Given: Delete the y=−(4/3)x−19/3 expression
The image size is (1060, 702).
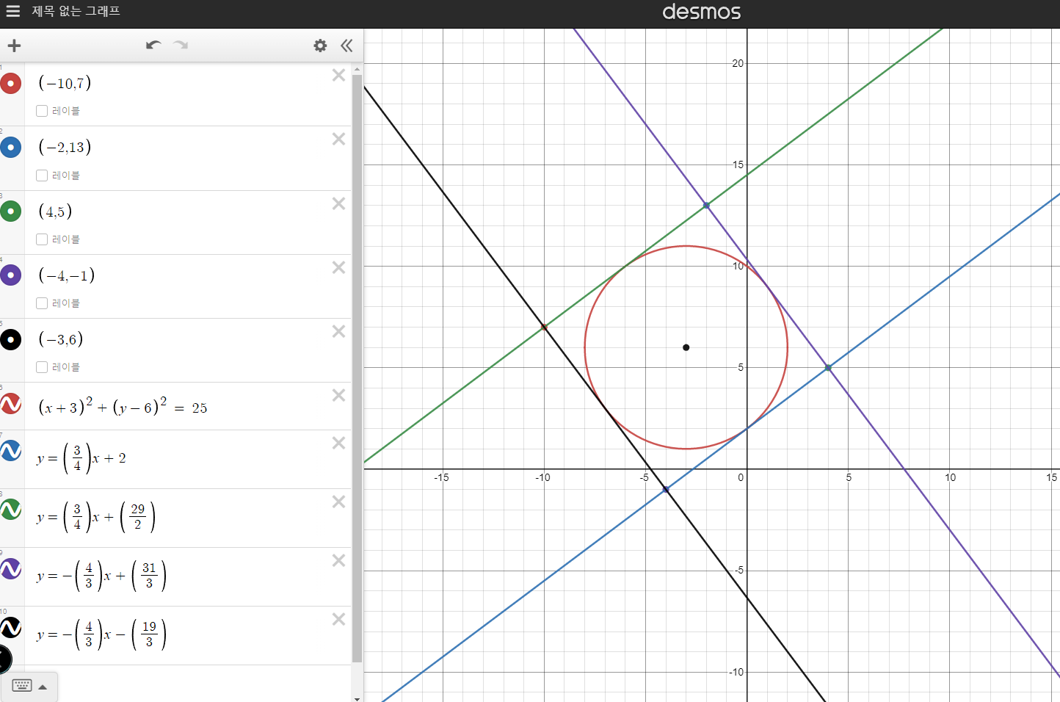Looking at the screenshot, I should (338, 619).
